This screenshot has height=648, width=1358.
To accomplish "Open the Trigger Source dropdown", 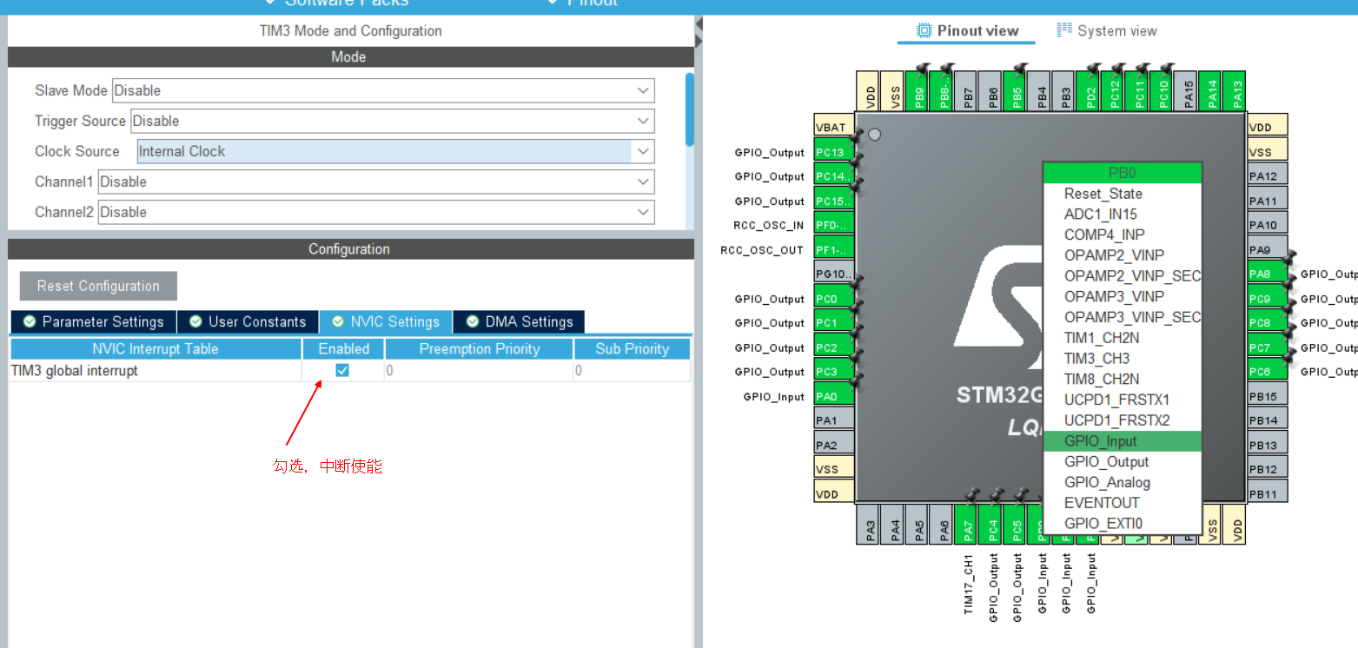I will tap(393, 121).
